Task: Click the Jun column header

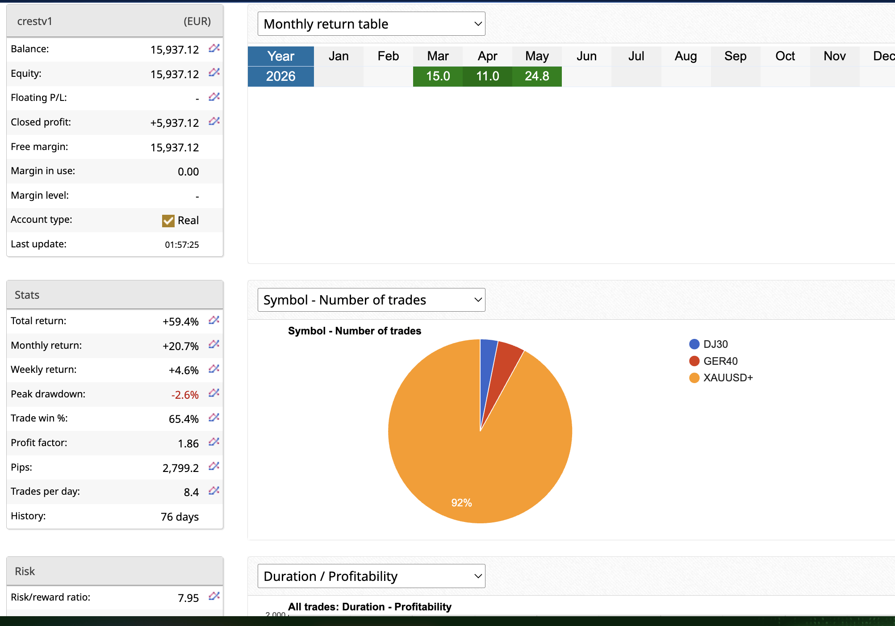Action: pos(587,56)
